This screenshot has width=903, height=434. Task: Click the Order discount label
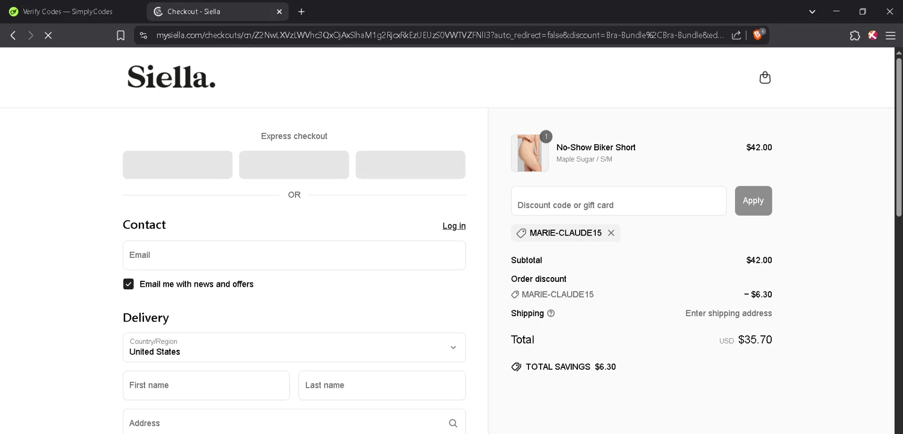click(x=539, y=279)
